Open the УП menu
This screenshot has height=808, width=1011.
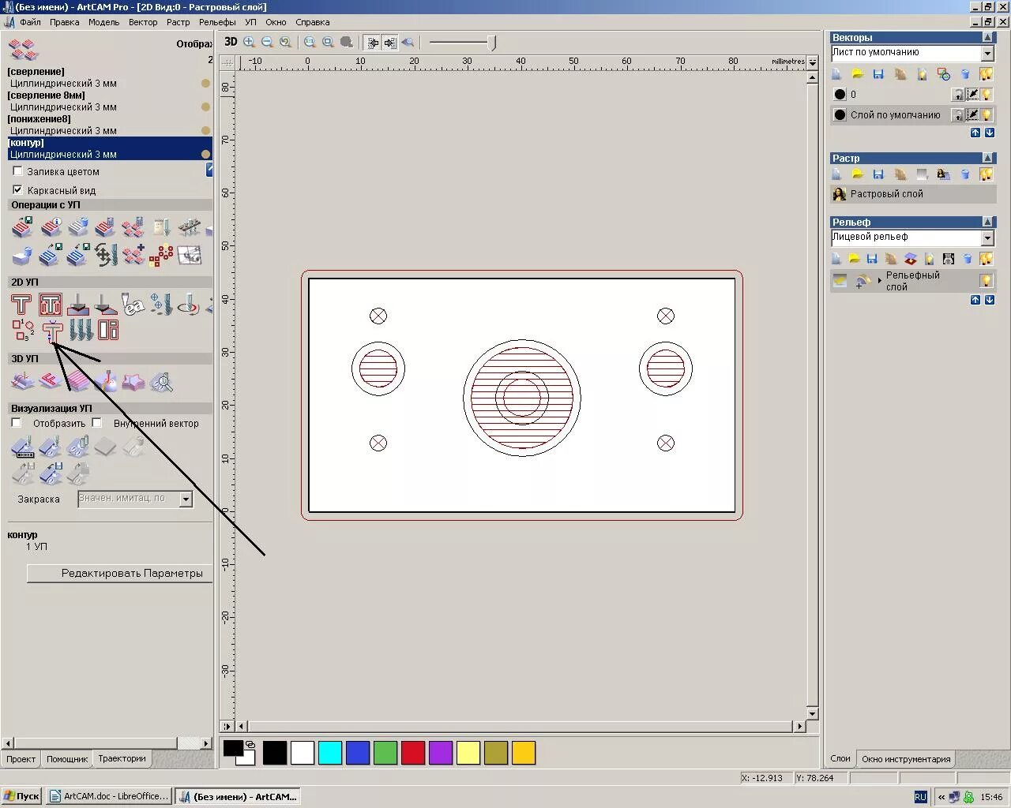tap(250, 22)
